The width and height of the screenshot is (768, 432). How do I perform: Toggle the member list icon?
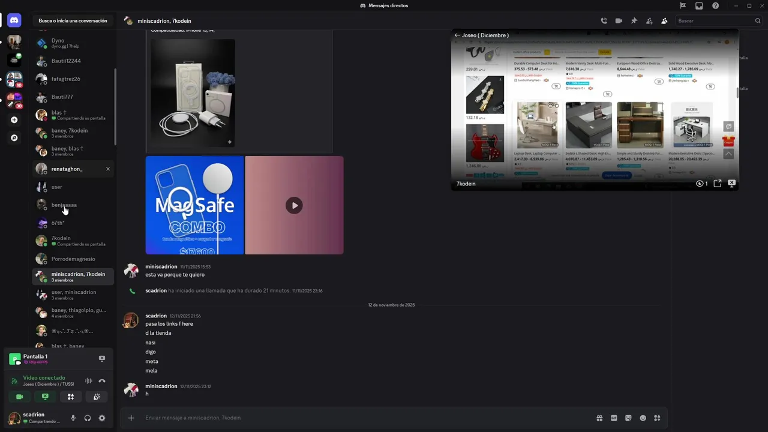664,21
